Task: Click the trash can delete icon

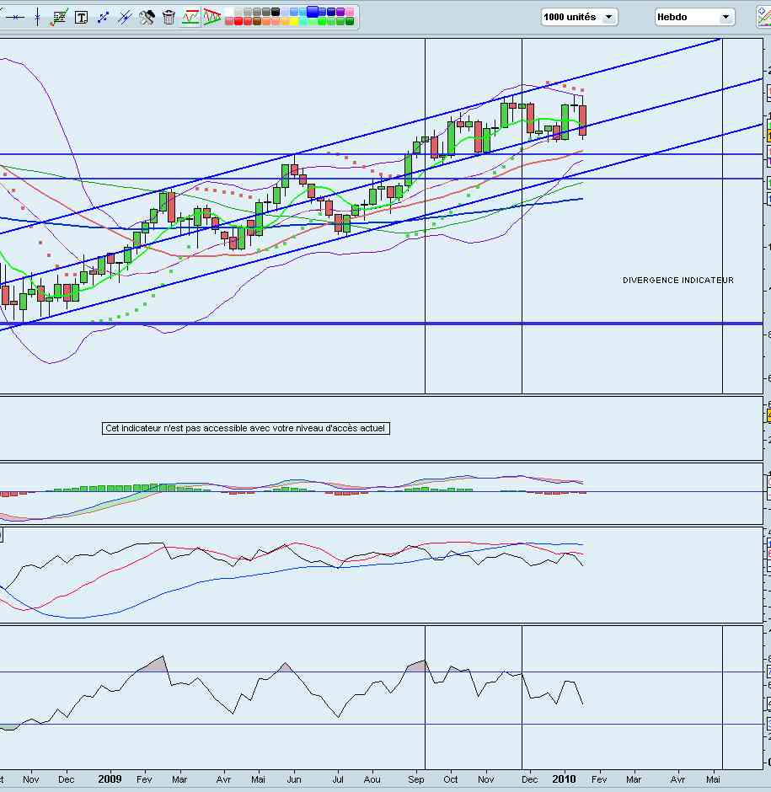Action: [169, 17]
